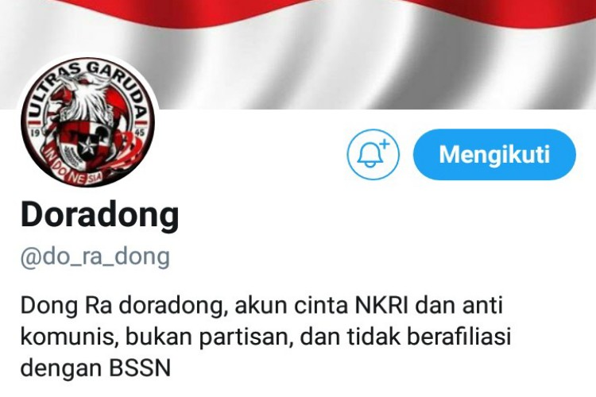Screen dimensions: 596x397
Task: Select the Doradong display name
Action: coord(99,214)
